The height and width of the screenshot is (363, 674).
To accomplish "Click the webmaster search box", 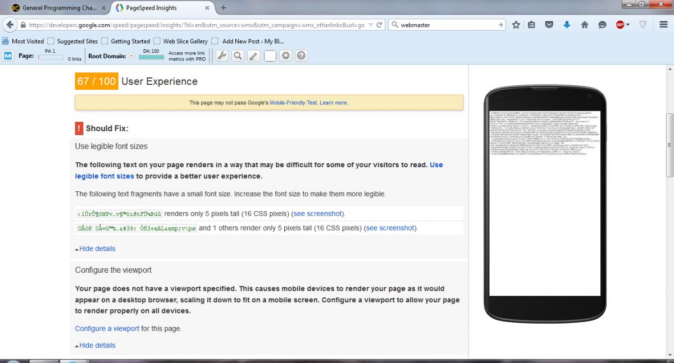I will (448, 25).
